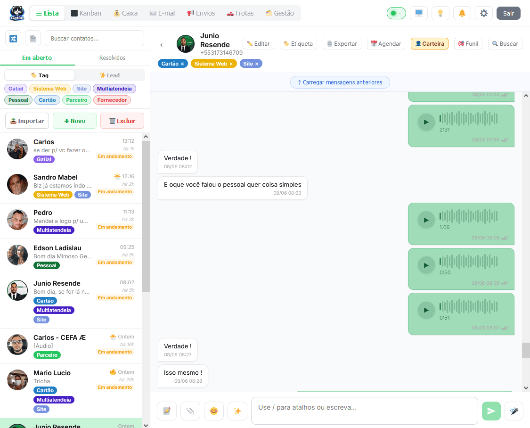Filter contacts by Site tag chip
Viewport: 530px width, 428px height.
[x=82, y=89]
